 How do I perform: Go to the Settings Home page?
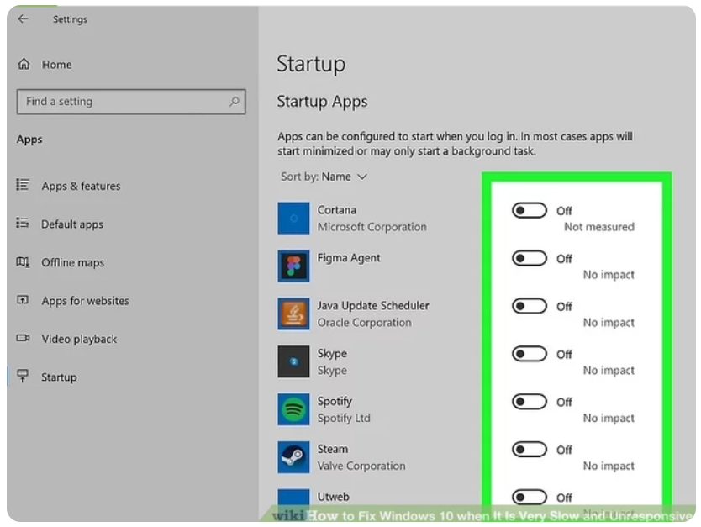pyautogui.click(x=56, y=65)
